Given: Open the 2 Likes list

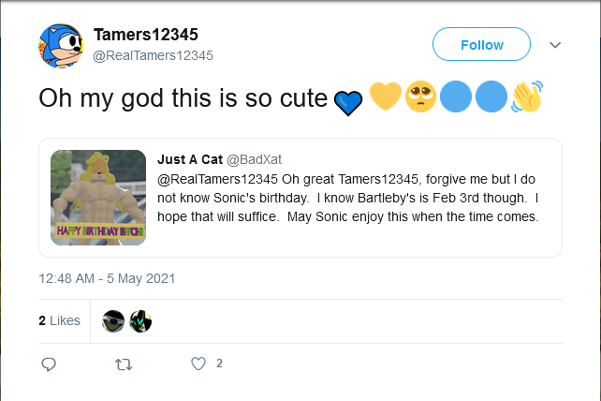Looking at the screenshot, I should click(x=59, y=320).
